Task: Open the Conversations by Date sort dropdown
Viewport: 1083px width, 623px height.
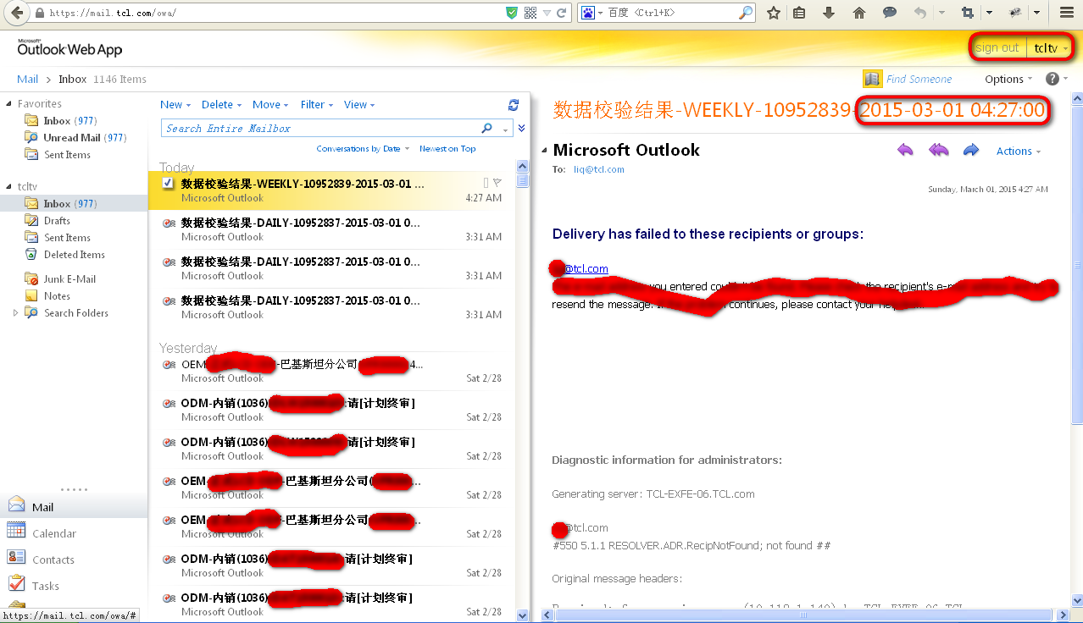Action: pos(363,149)
